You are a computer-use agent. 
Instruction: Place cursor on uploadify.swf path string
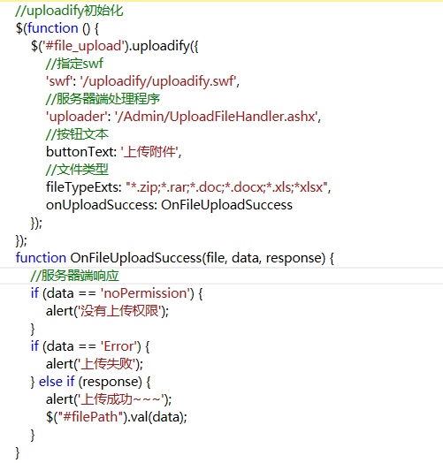pyautogui.click(x=158, y=81)
